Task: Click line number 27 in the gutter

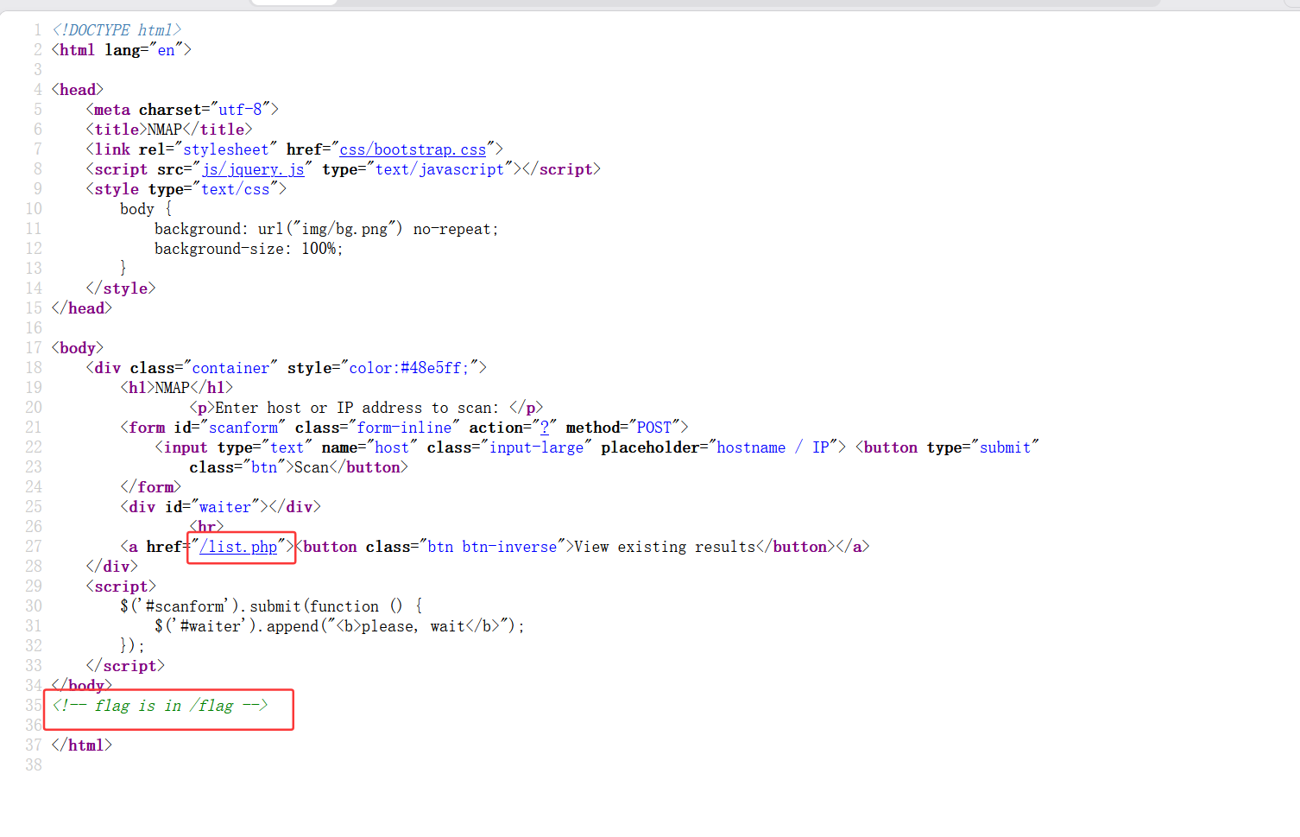Action: point(34,547)
